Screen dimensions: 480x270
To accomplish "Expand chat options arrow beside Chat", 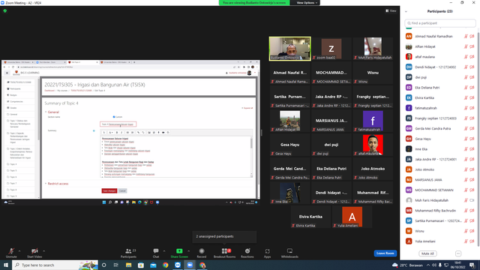I will pos(164,251).
